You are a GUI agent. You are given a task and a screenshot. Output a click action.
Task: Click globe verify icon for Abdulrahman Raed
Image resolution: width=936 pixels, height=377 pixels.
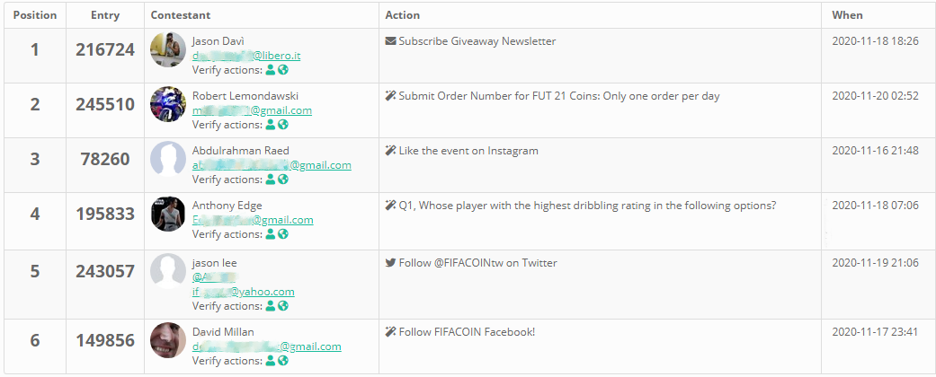point(283,180)
